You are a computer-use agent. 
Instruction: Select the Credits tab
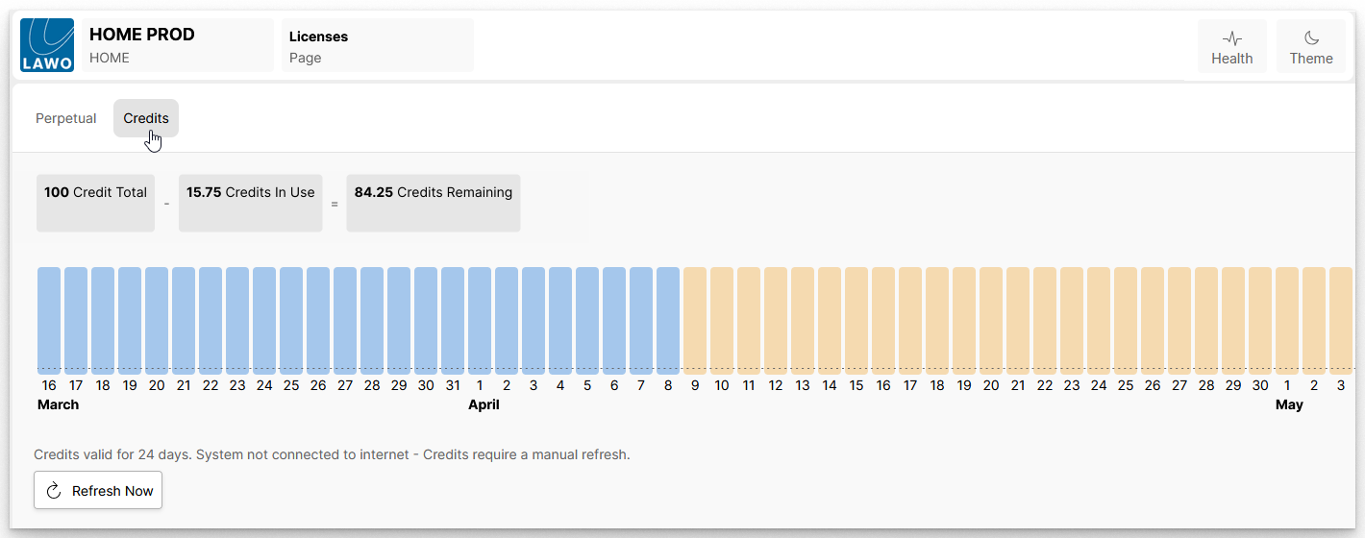click(146, 118)
